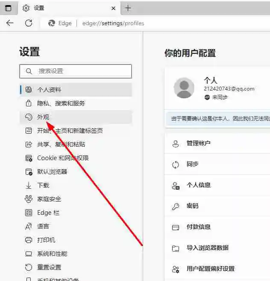
Task: Close the 设置 tab
Action: [113, 8]
